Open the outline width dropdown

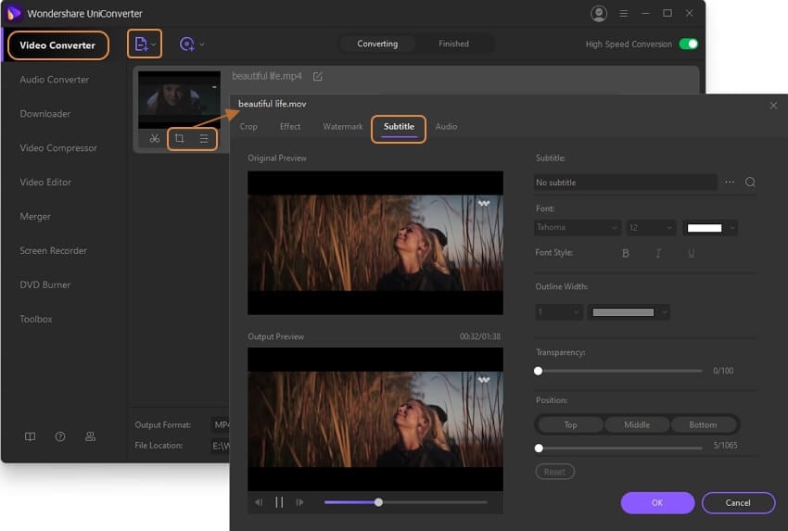click(x=559, y=312)
